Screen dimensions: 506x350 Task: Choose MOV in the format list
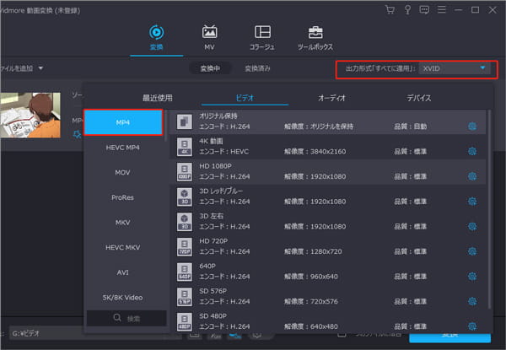click(x=122, y=172)
